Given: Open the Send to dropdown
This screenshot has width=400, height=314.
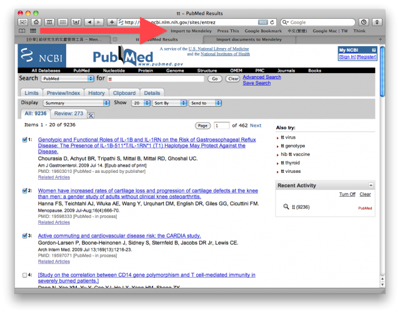Looking at the screenshot, I should tap(205, 103).
